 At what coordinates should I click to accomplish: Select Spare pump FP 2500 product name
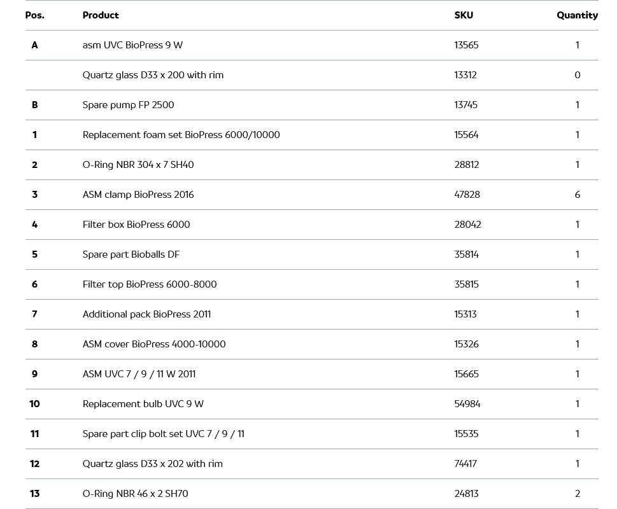click(128, 105)
